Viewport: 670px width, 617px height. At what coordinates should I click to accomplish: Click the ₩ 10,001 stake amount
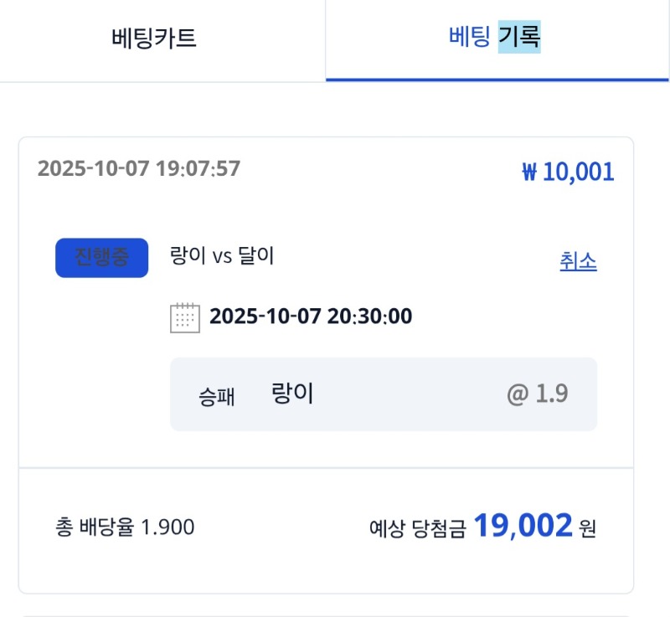(x=567, y=172)
